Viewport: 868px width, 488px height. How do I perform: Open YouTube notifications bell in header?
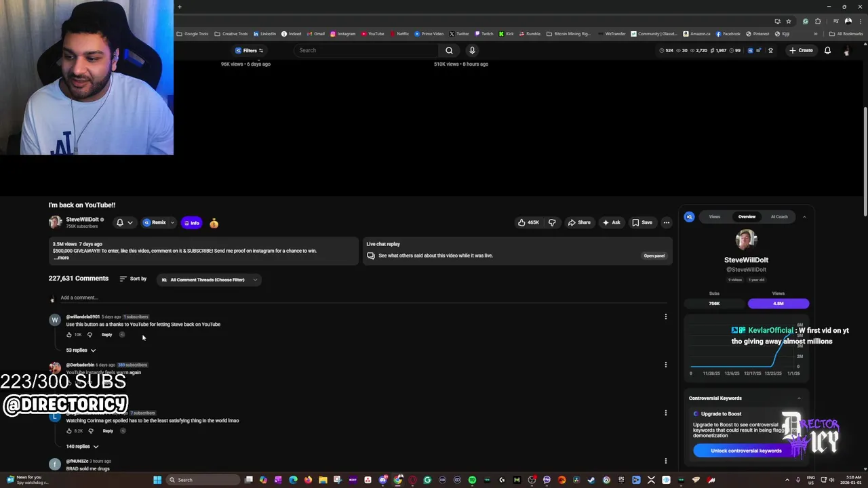[827, 50]
